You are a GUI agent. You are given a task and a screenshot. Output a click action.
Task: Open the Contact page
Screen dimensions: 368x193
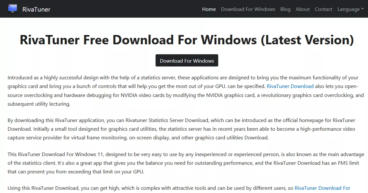[x=324, y=9]
